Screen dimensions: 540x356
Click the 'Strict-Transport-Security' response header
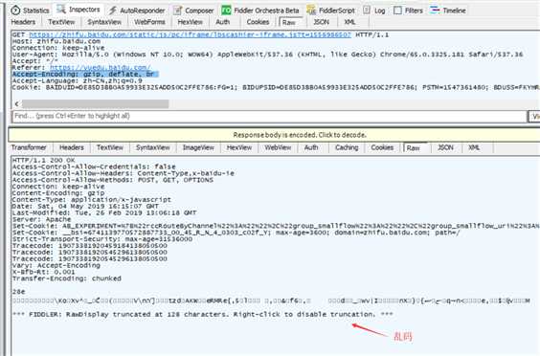[x=101, y=239]
